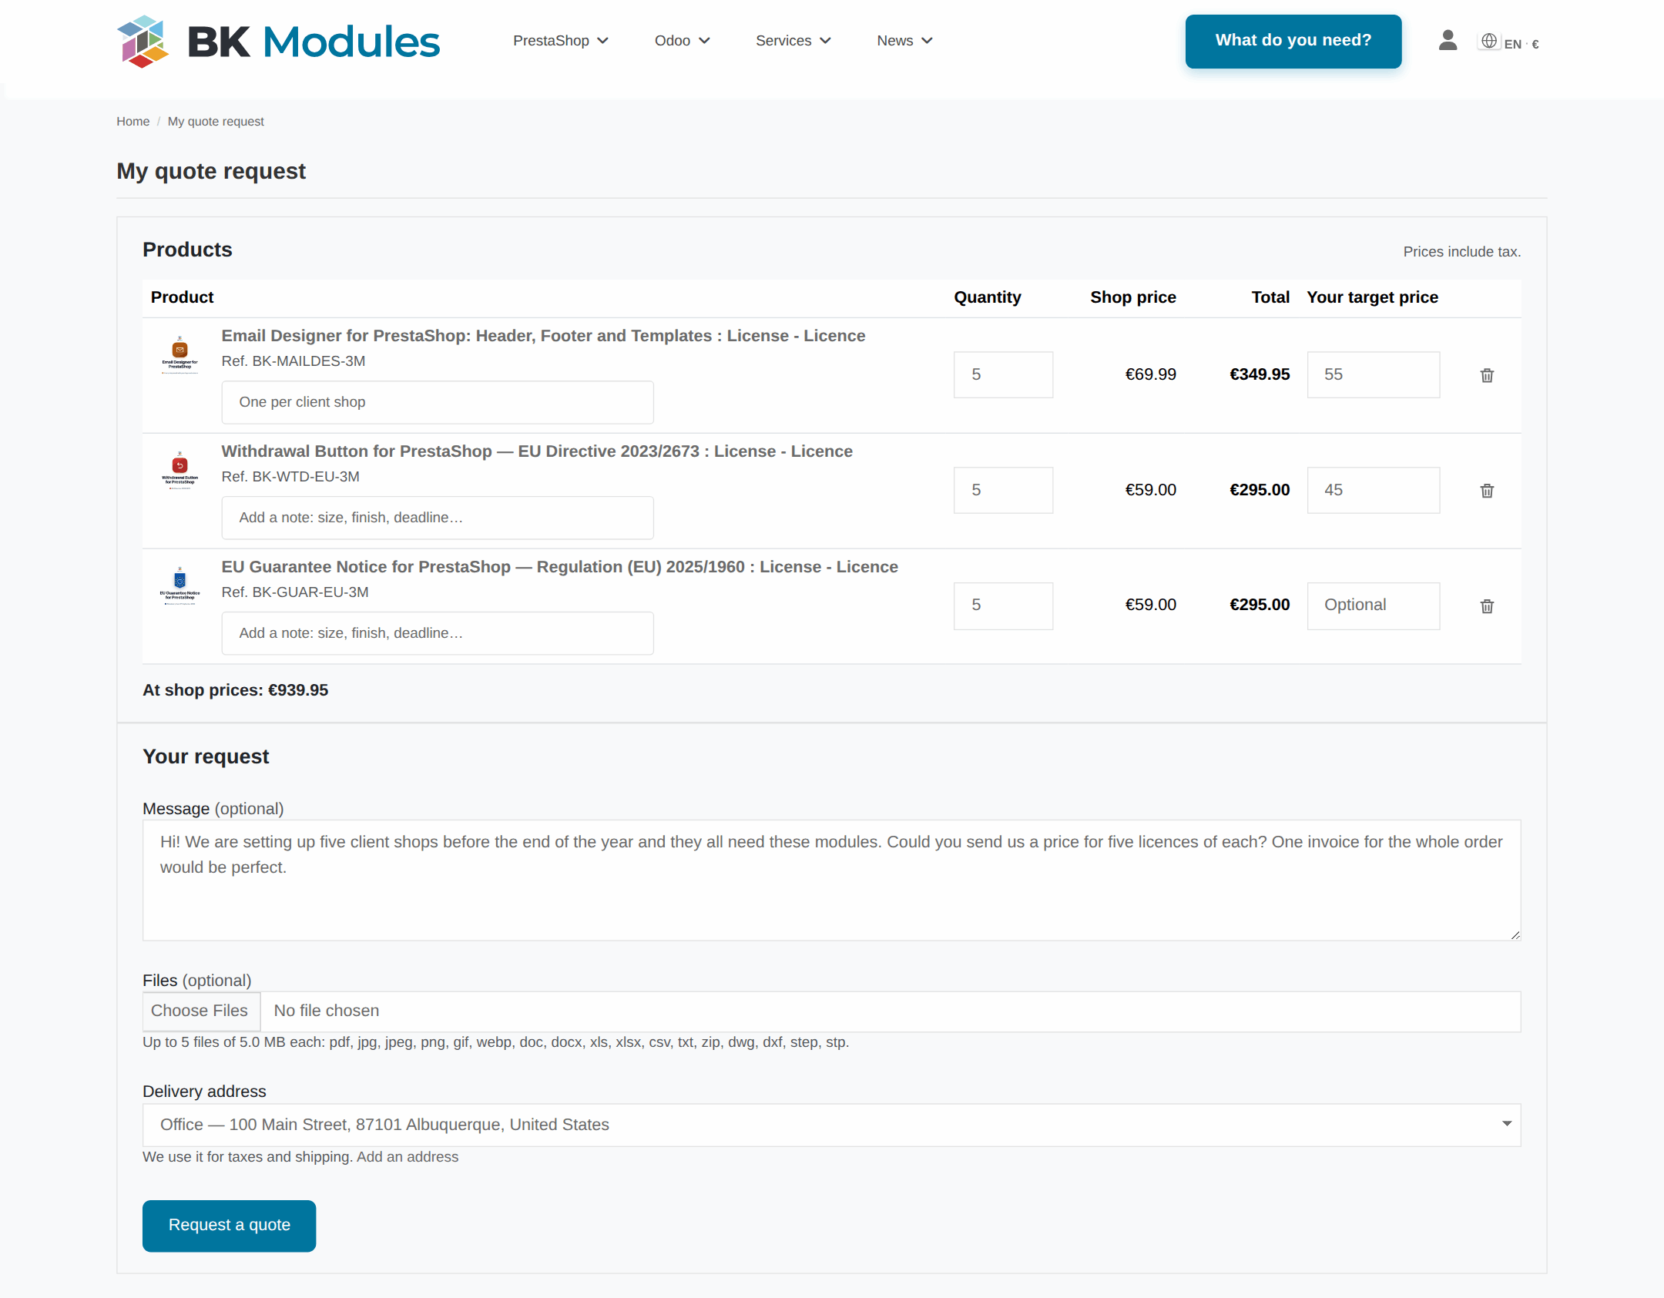Delete the EU Guarantee Notice row

click(1487, 606)
